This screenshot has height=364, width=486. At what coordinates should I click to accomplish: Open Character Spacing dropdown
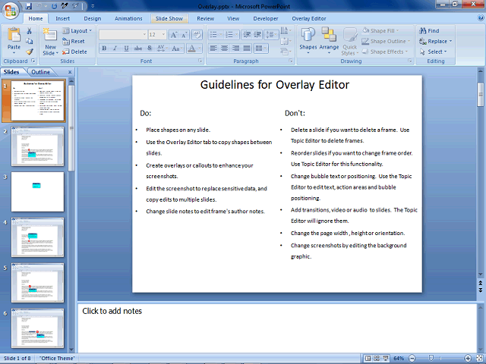(162, 49)
